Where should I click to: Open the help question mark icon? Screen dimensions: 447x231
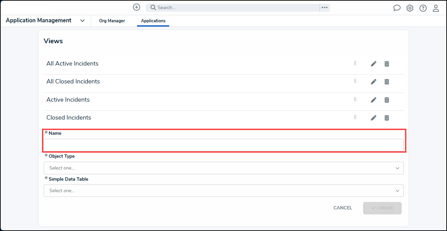coord(423,8)
